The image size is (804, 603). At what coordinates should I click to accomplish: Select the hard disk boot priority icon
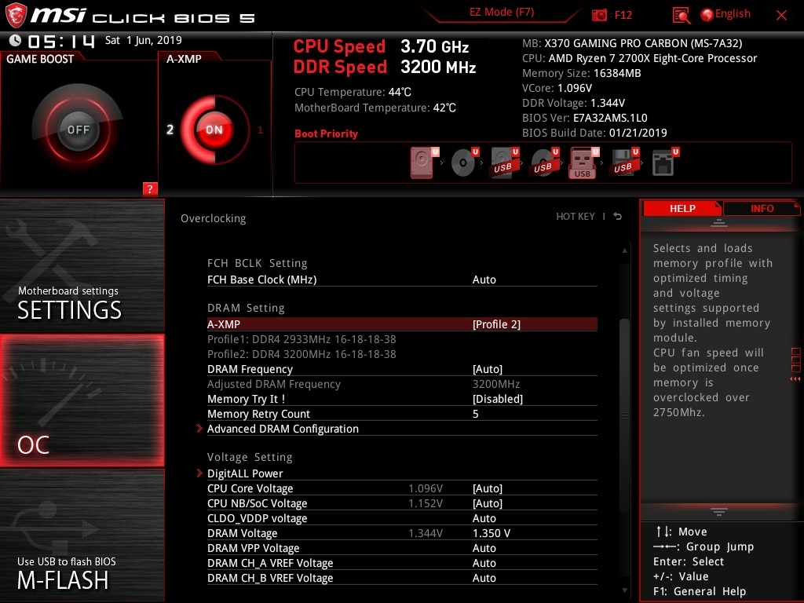click(423, 163)
